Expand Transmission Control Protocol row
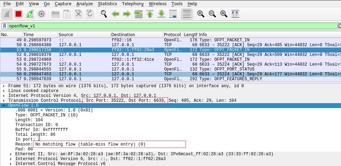Viewport: 341px width, 166px height. (x=4, y=101)
